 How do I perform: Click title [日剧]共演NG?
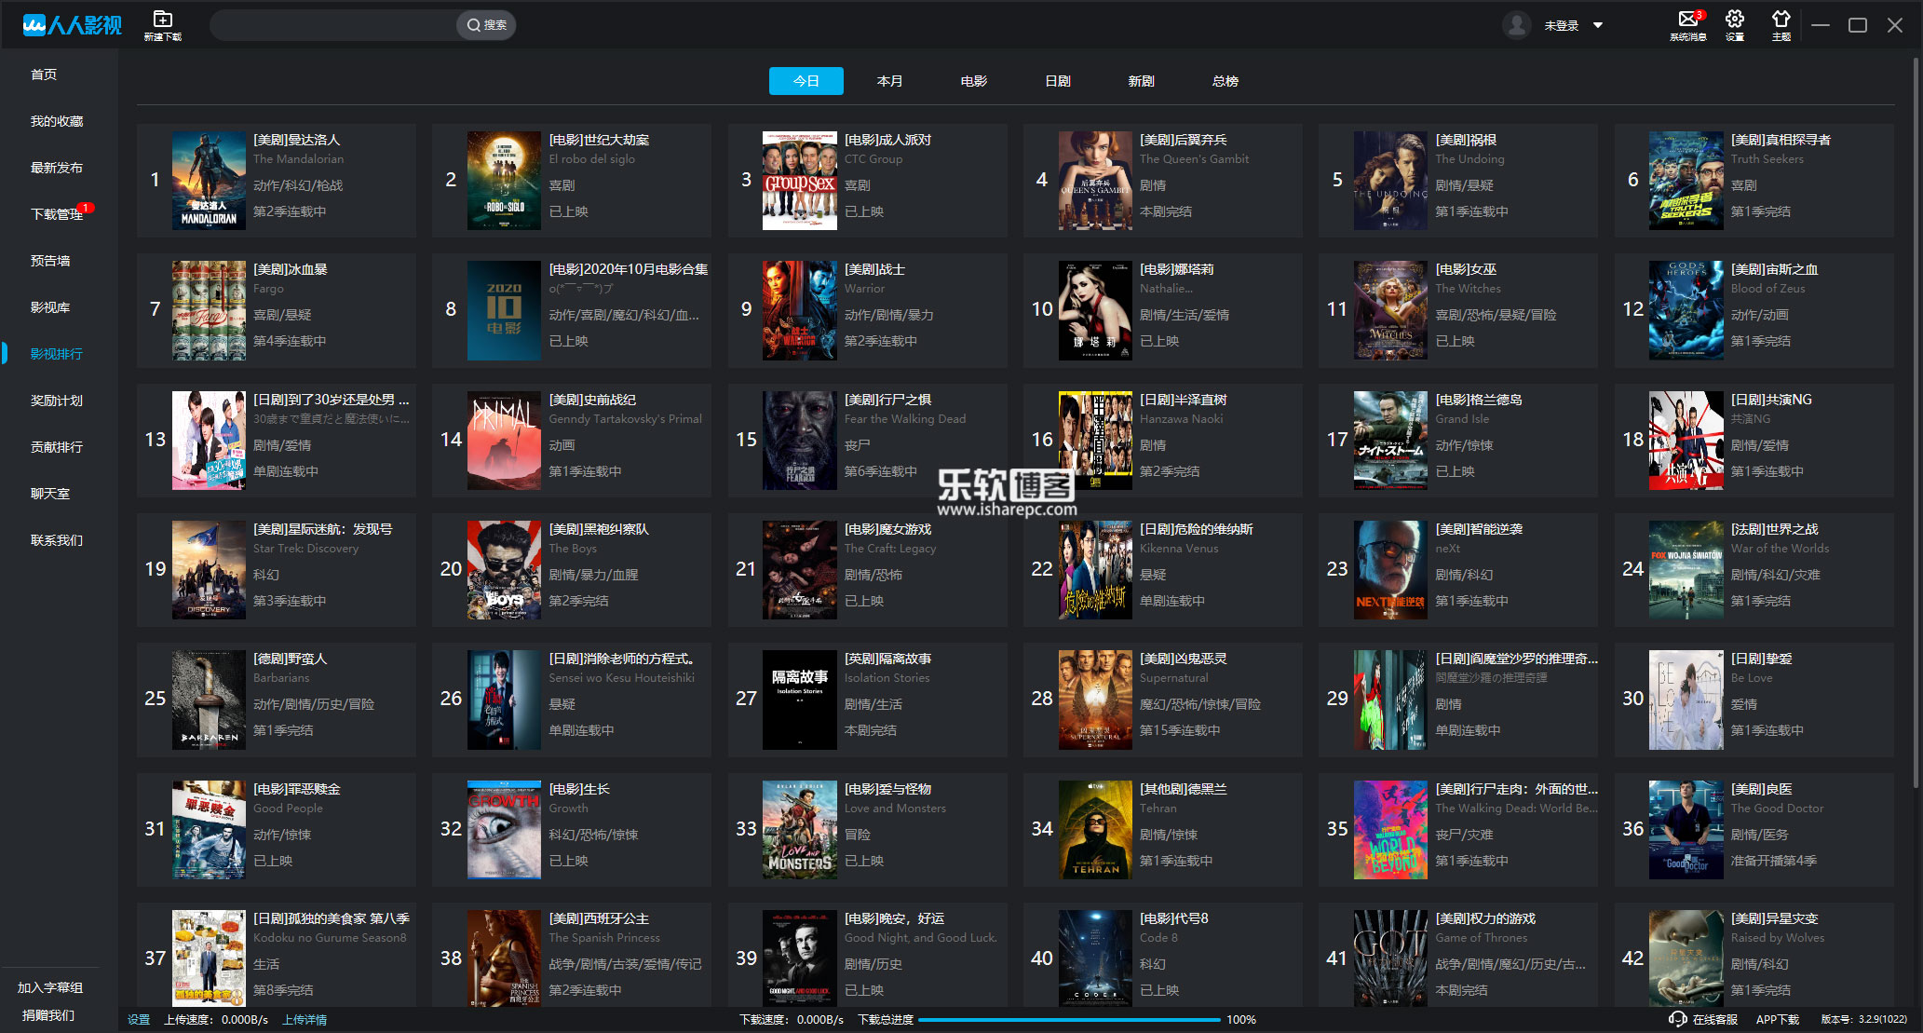(1771, 400)
